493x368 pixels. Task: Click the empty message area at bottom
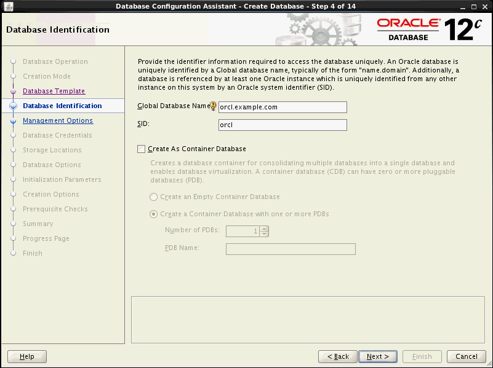(x=308, y=319)
